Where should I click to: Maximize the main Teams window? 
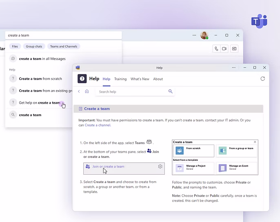point(227,35)
